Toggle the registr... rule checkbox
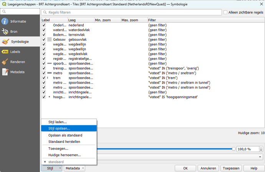 pyautogui.click(x=44, y=59)
